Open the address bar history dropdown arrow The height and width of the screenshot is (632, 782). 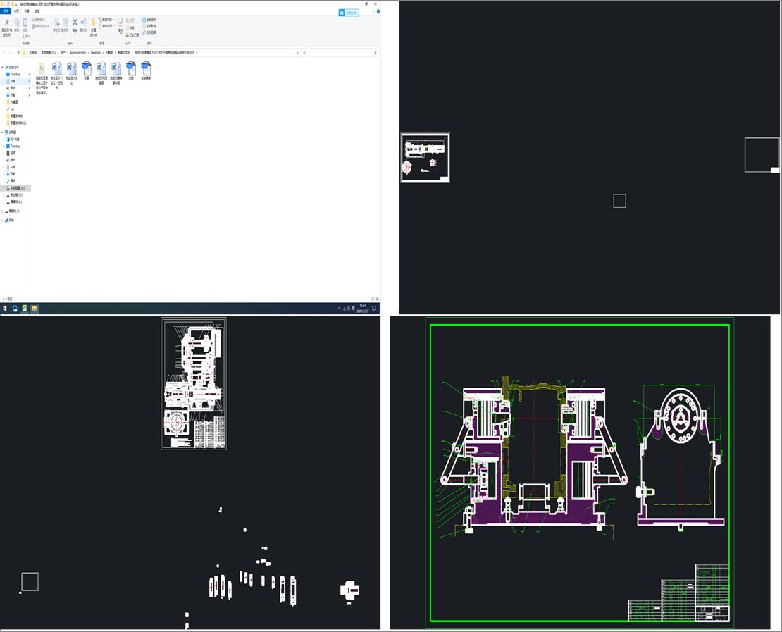point(298,52)
